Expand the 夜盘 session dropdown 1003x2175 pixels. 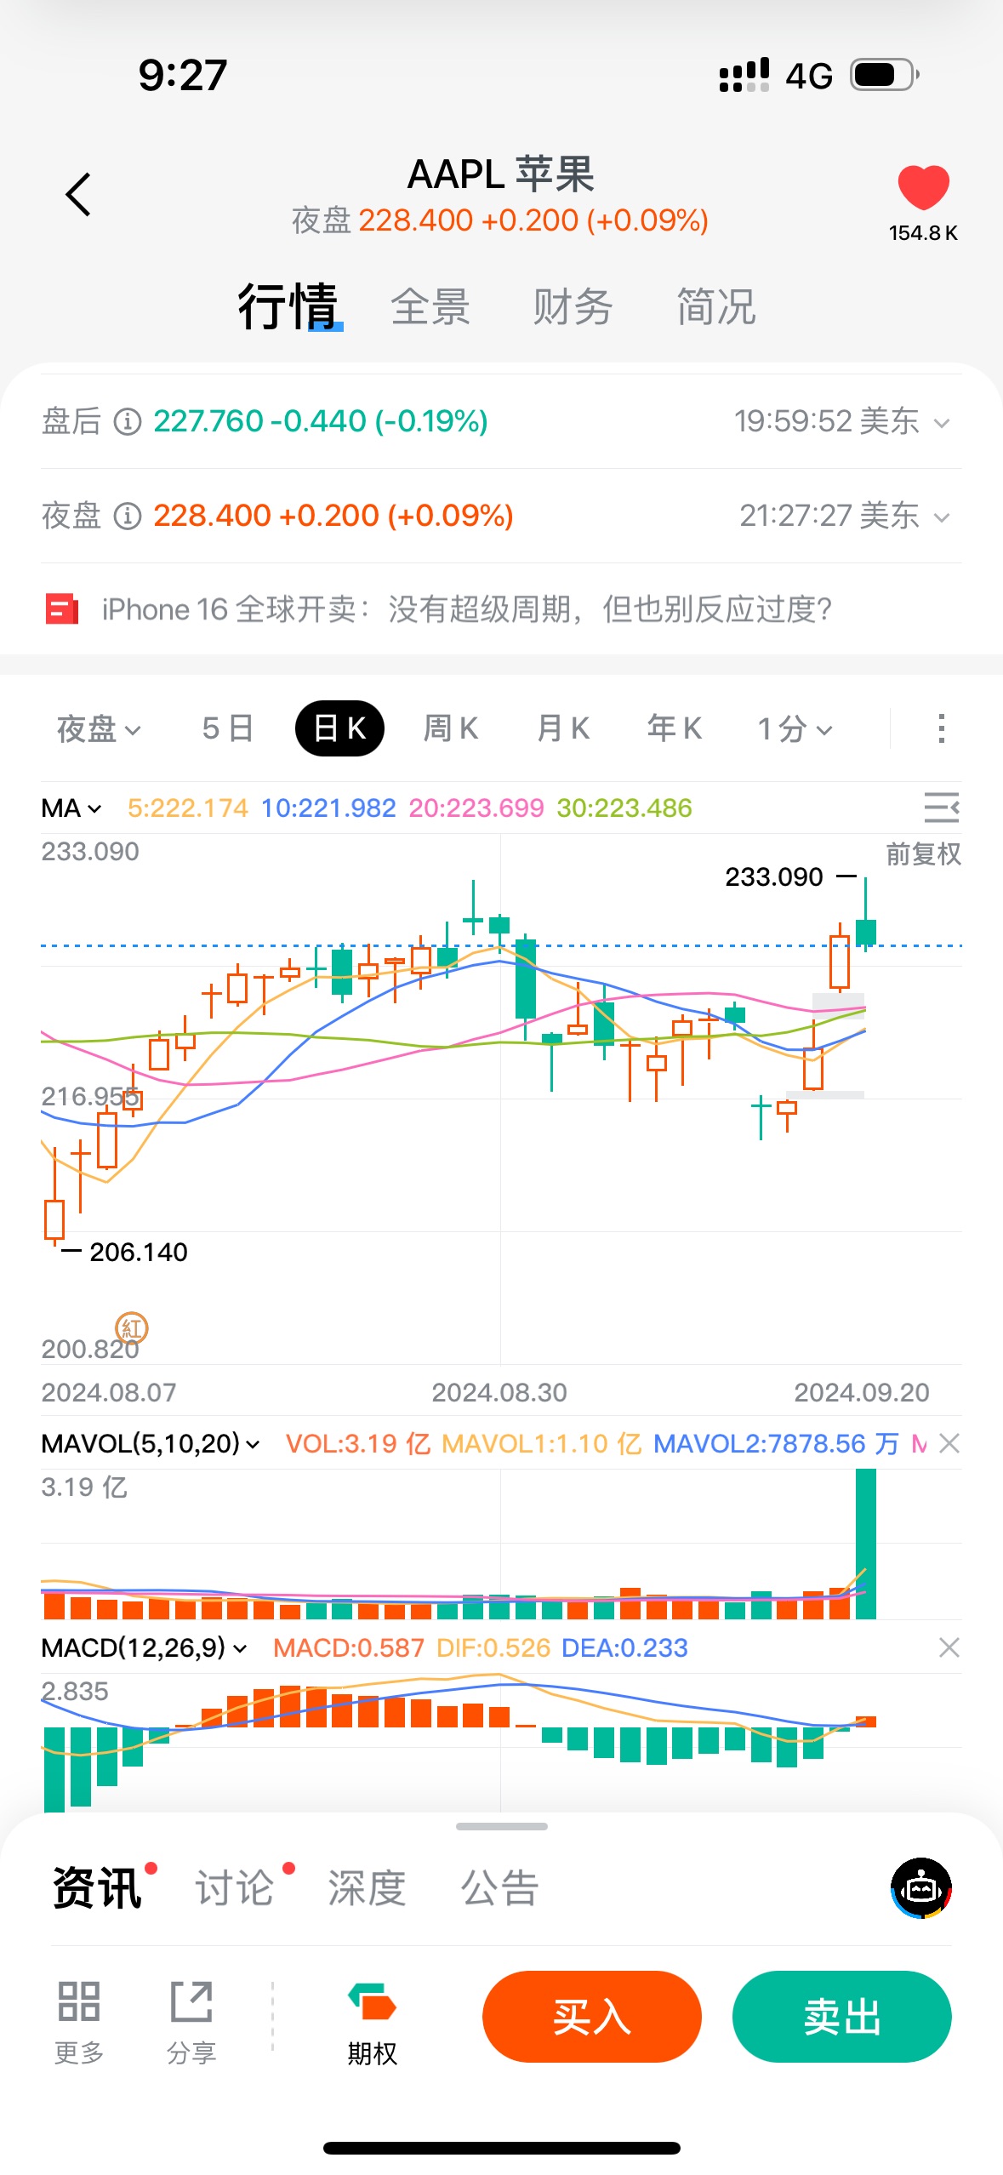(x=99, y=728)
